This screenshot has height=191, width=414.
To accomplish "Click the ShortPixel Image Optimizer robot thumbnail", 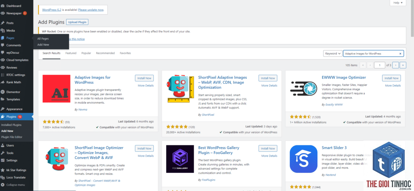I will 57,159.
